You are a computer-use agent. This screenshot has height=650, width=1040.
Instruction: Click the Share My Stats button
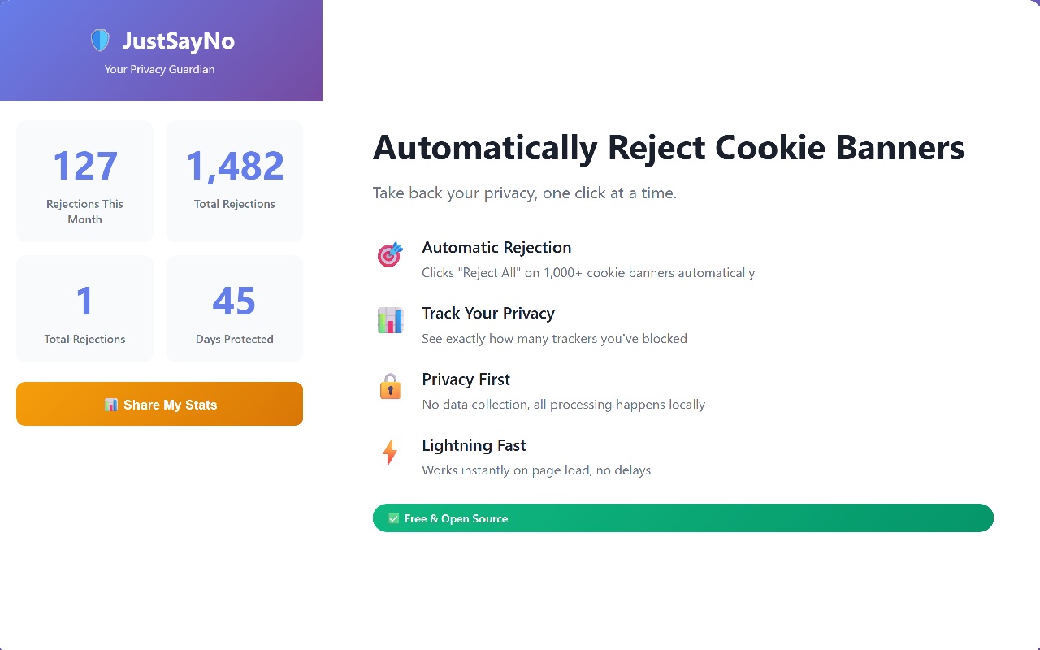[x=159, y=404]
